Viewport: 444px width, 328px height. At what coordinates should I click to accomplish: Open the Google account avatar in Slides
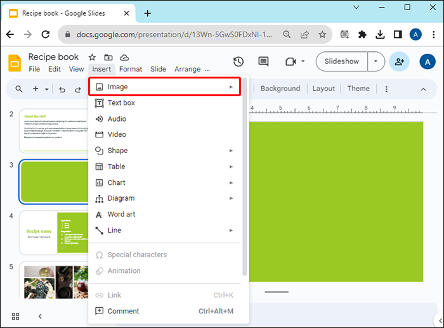pyautogui.click(x=428, y=61)
